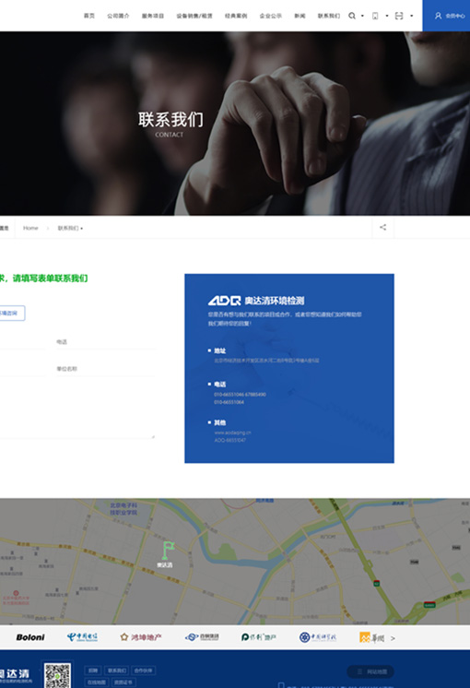The height and width of the screenshot is (688, 470).
Task: Open the Boloni partner logo
Action: pyautogui.click(x=30, y=637)
